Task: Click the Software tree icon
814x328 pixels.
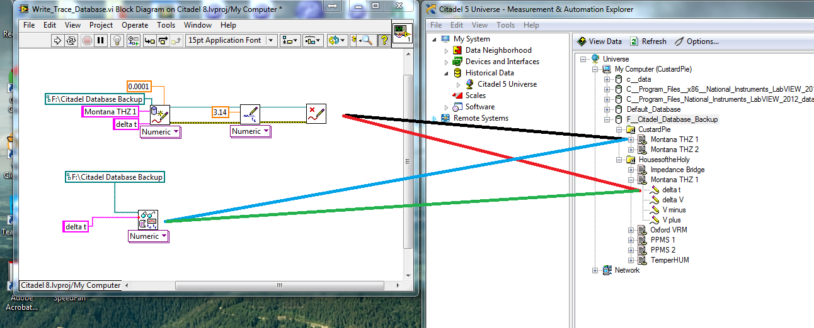Action: 458,107
